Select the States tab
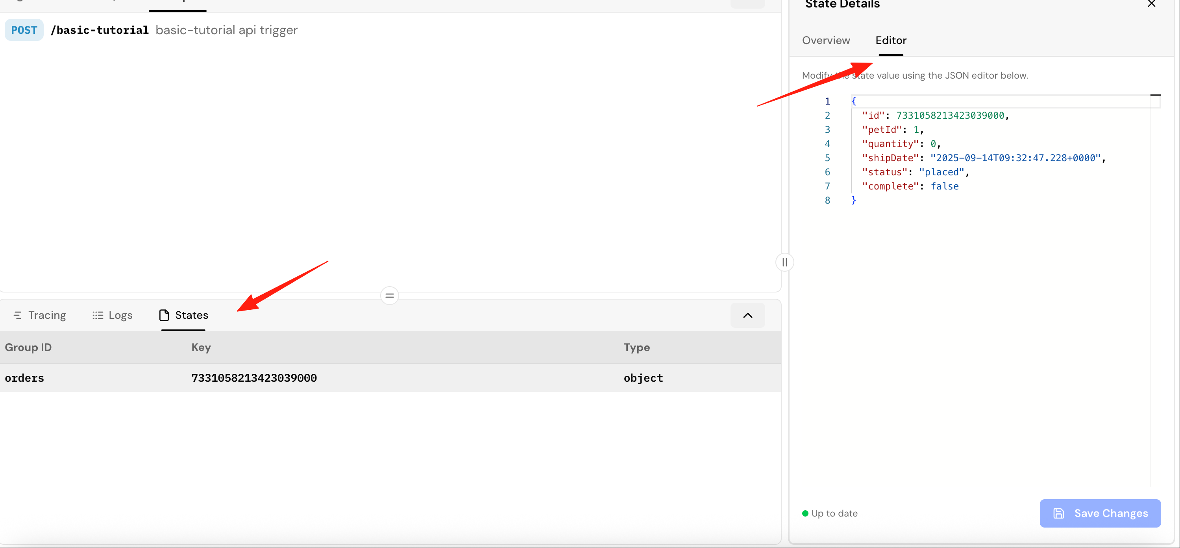 click(183, 315)
